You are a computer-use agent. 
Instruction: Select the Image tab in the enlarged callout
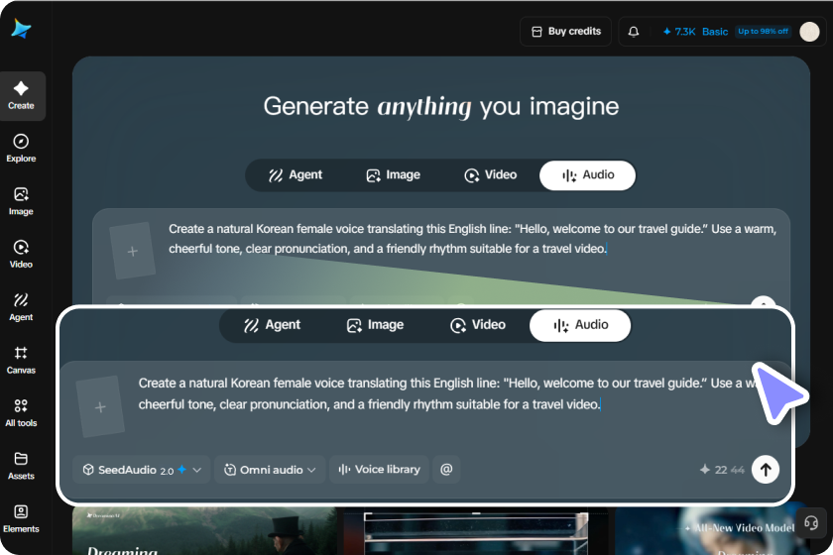pyautogui.click(x=375, y=325)
